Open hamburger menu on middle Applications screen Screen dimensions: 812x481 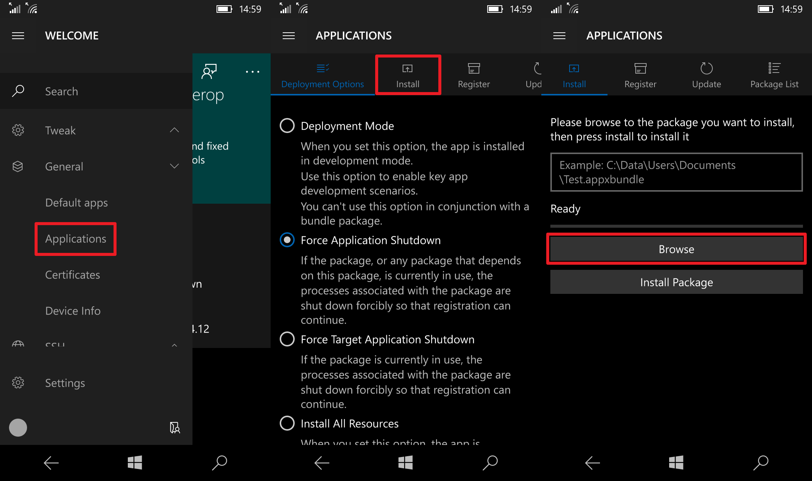point(289,36)
